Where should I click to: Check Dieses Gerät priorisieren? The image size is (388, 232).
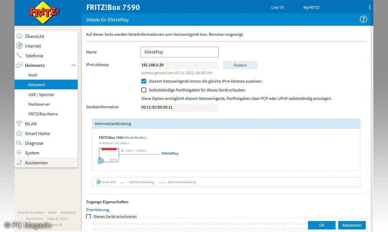click(x=89, y=217)
